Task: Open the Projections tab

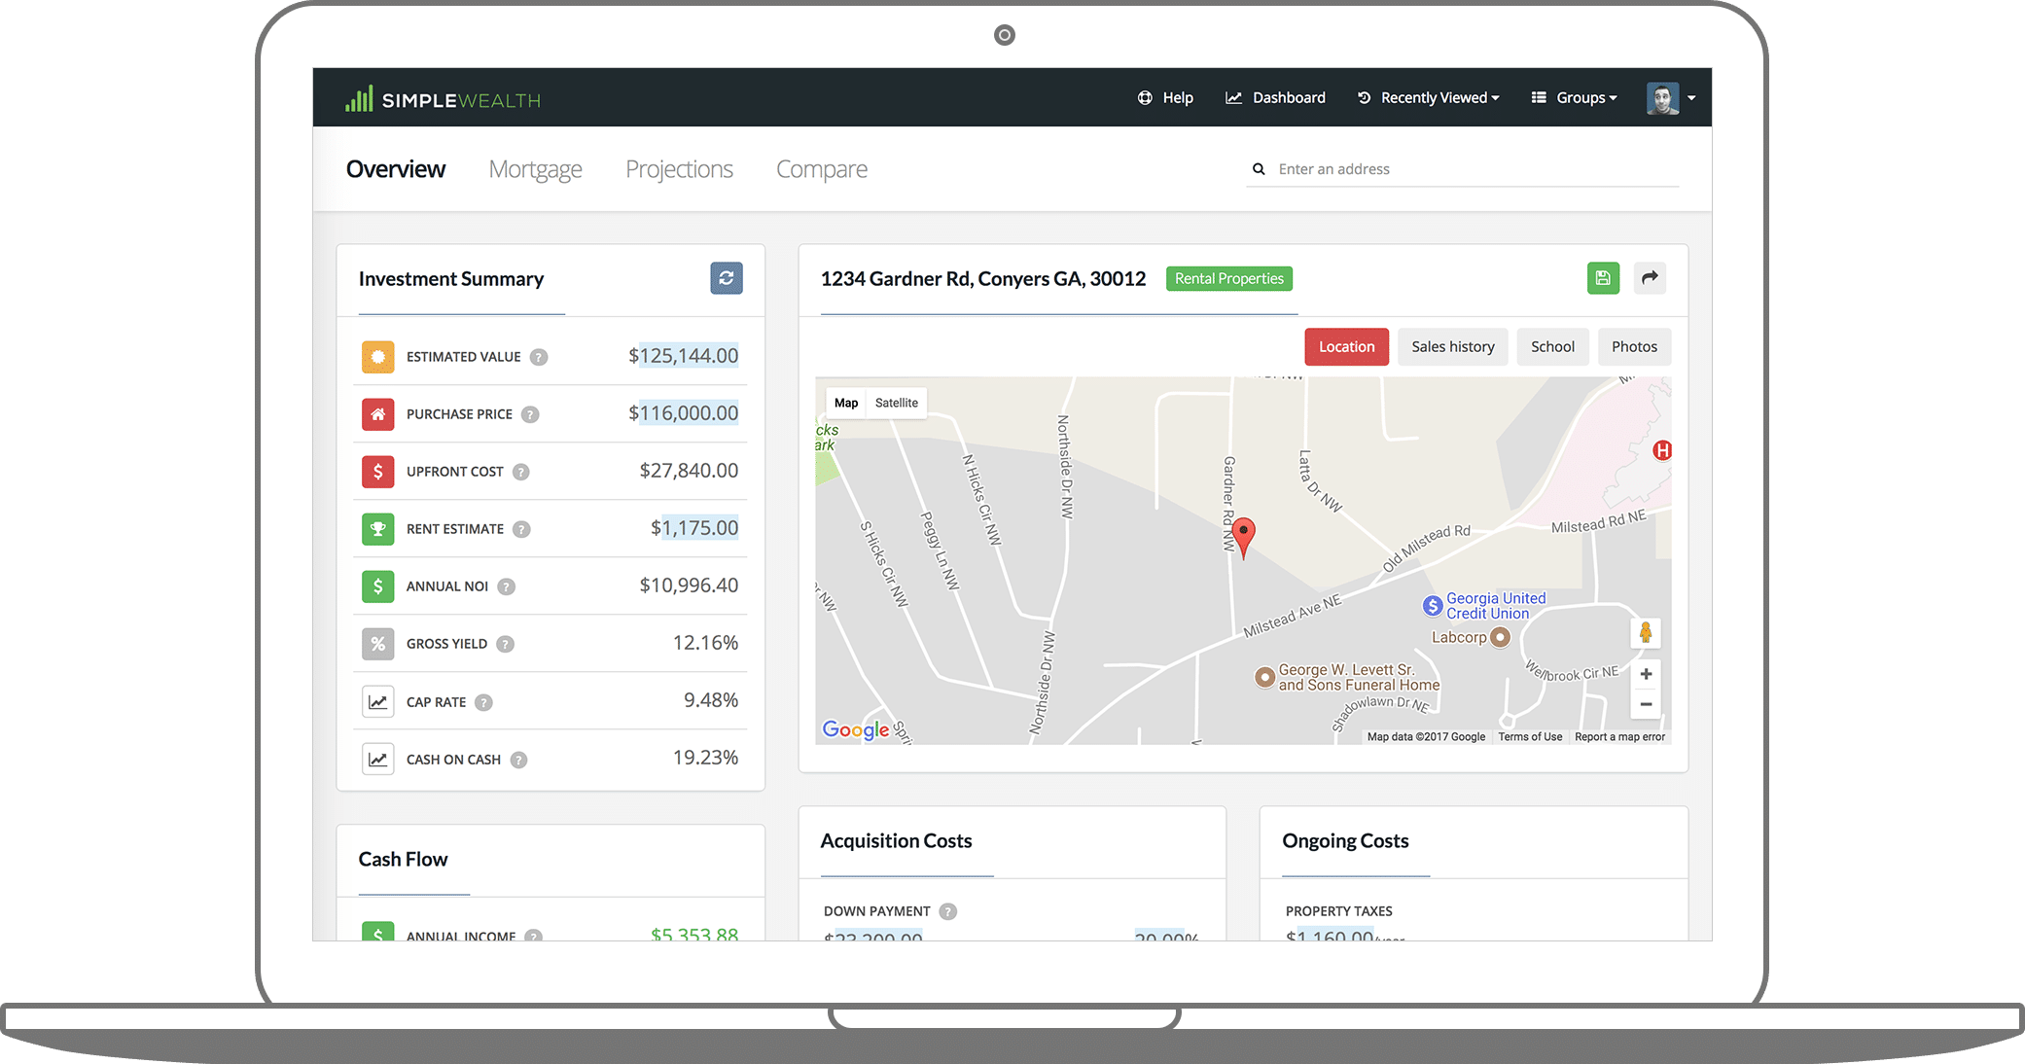Action: pyautogui.click(x=679, y=169)
